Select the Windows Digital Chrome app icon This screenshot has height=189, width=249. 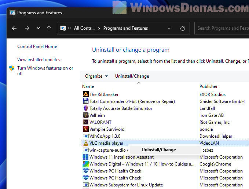coord(86,164)
